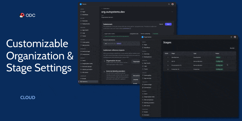Click the Emails icon in Organization window sidebar
The height and width of the screenshot is (121, 242).
tap(143, 112)
